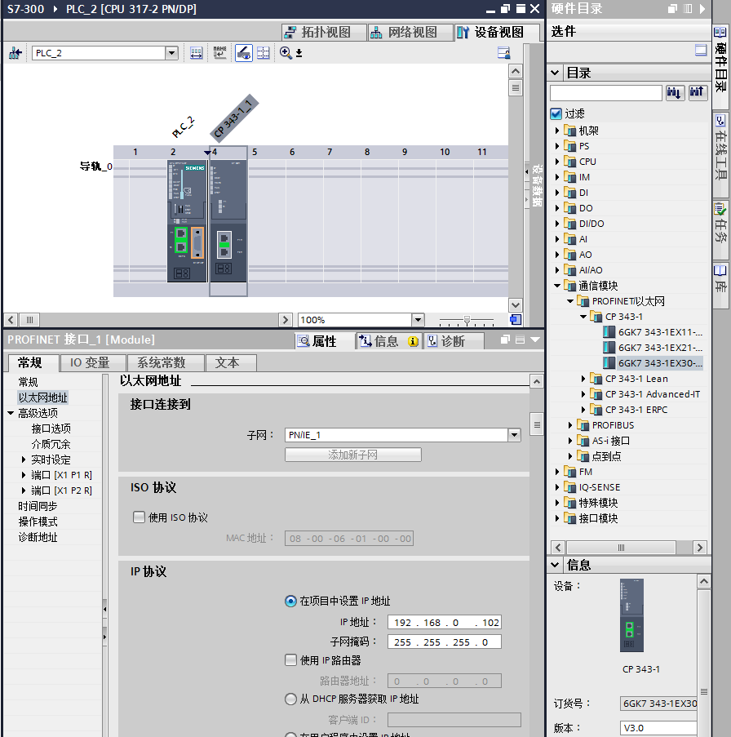Enable the 使用 ISO 协议 checkbox

coord(140,517)
